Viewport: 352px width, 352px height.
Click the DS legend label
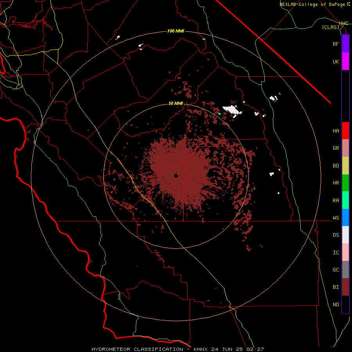coord(336,235)
